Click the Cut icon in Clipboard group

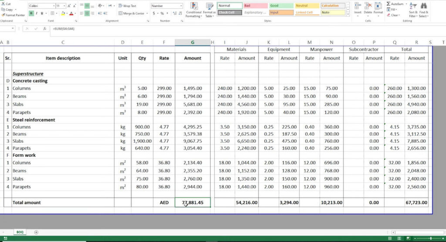(x=3, y=3)
